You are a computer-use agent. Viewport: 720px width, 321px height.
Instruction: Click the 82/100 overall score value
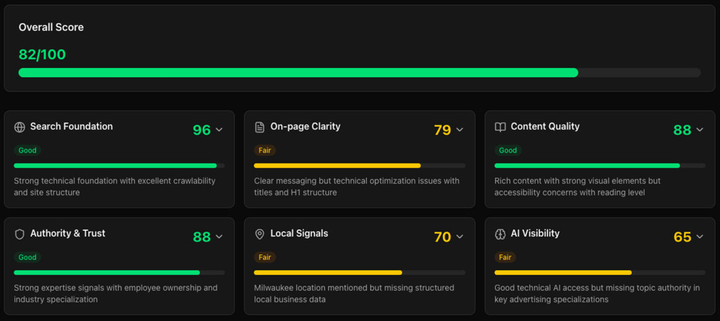pyautogui.click(x=42, y=55)
